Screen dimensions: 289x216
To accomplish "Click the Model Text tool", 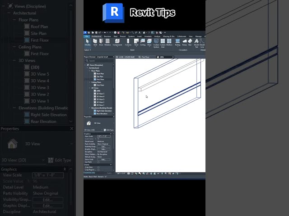I will point(196,43).
